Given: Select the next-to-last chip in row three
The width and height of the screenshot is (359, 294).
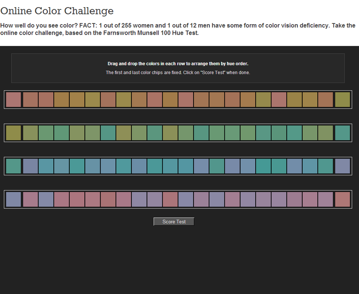Looking at the screenshot, I should pos(326,166).
